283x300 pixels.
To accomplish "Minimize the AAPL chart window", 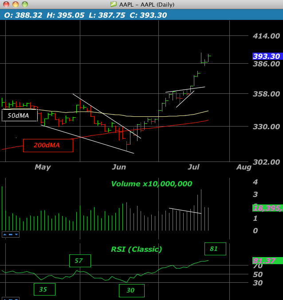I will 16,4.
